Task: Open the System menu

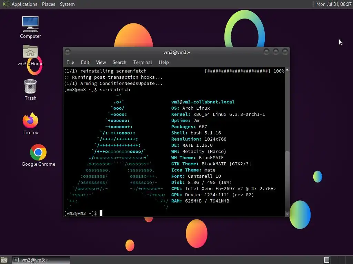Action: (67, 4)
